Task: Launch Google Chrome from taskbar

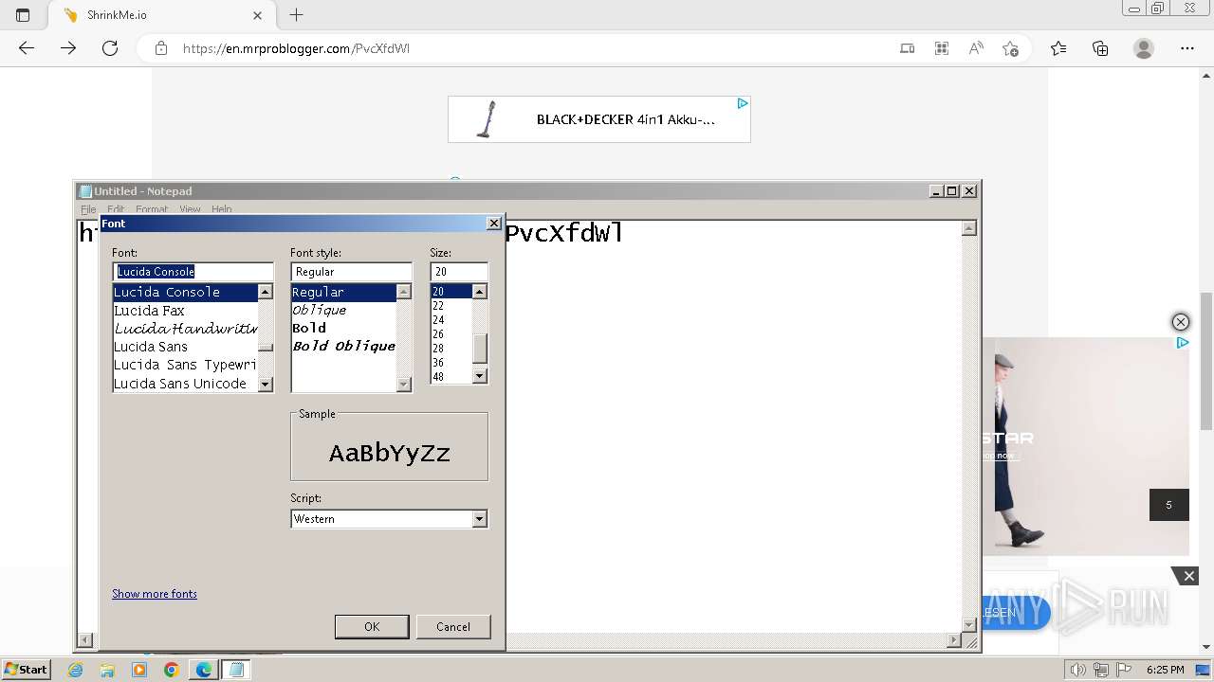Action: [x=172, y=670]
